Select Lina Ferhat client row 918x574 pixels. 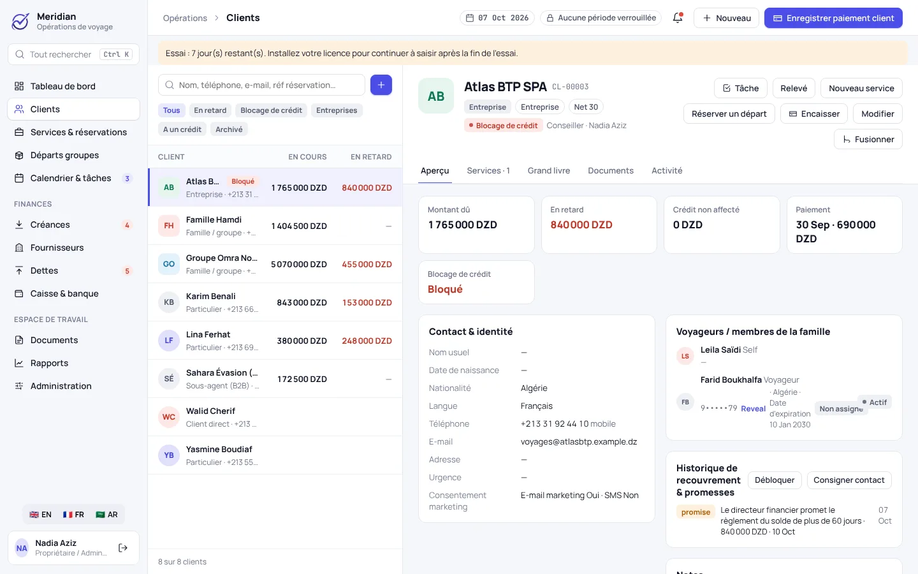(275, 341)
